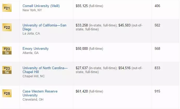This screenshot has width=180, height=109.
Task: Click Cornell's $55,125 tuition text
Action: pos(82,6)
